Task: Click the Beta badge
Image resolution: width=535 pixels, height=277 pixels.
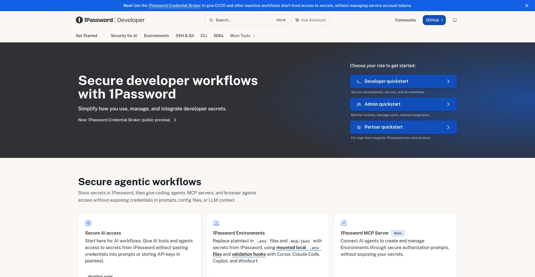Action: (398, 233)
